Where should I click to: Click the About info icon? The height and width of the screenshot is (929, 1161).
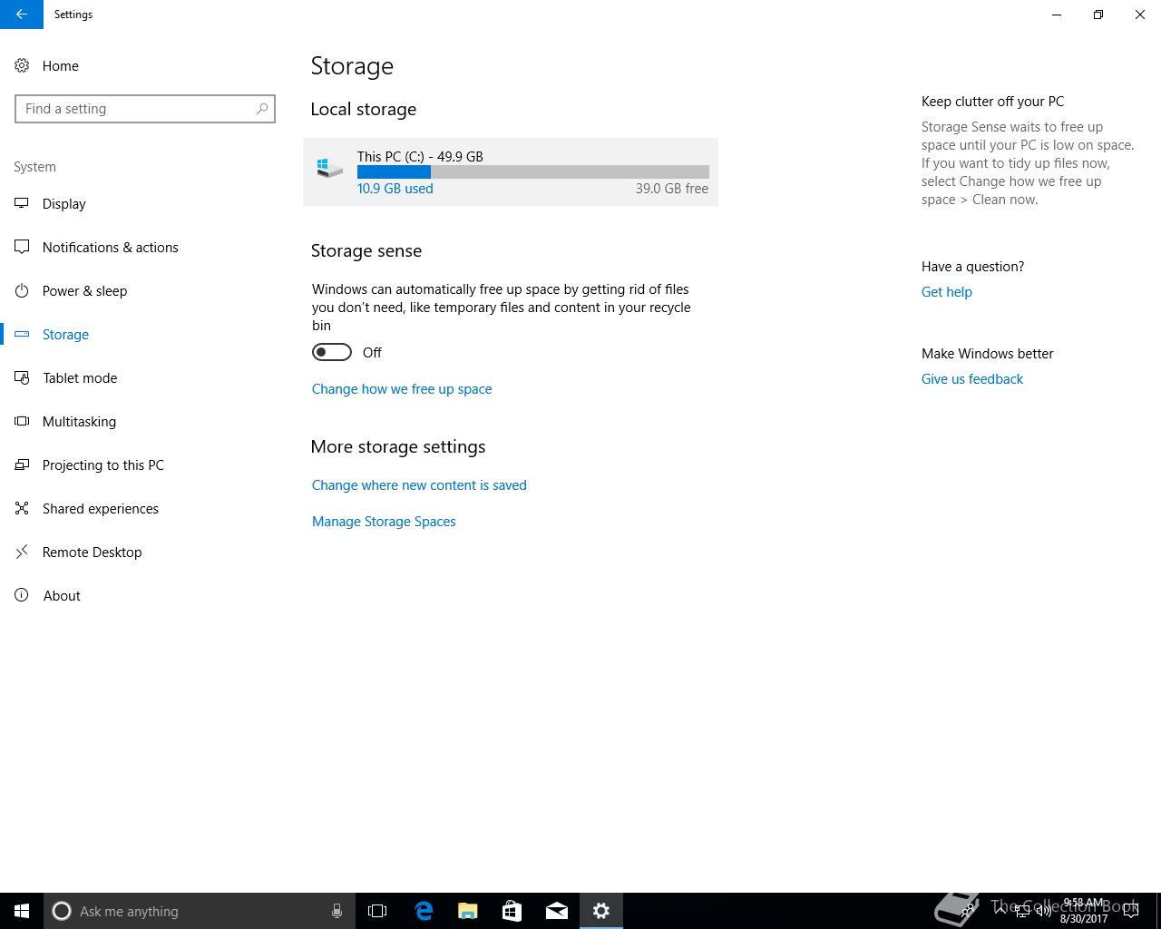(22, 595)
